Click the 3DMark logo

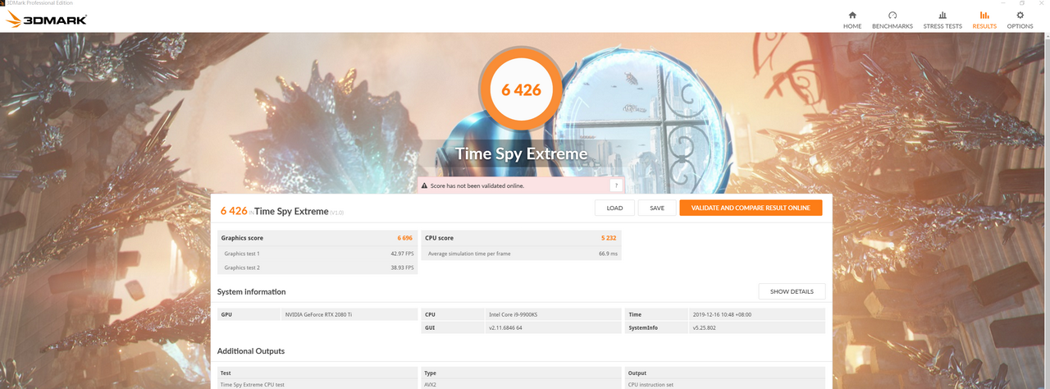(x=46, y=19)
